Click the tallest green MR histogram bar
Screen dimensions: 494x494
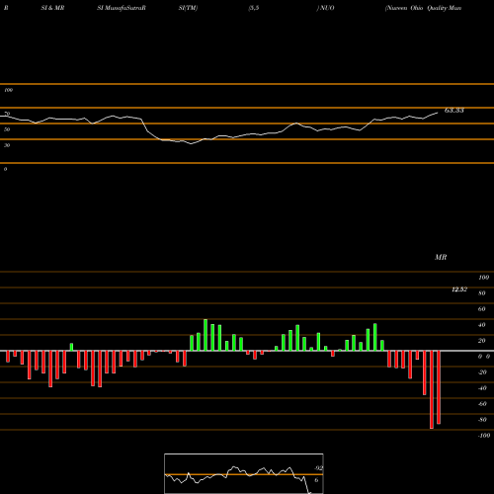(206, 335)
